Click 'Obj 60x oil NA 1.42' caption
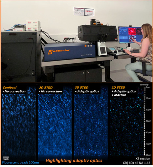 pyautogui.click(x=137, y=163)
